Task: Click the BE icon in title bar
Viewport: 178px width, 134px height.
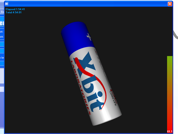Action: pyautogui.click(x=7, y=4)
